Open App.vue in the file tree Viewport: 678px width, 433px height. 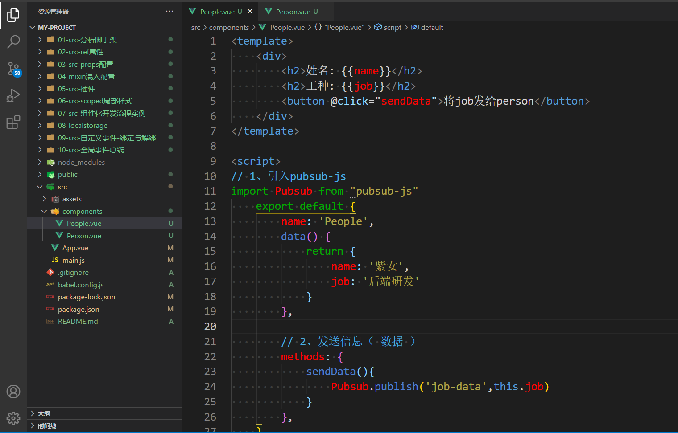pos(105,248)
